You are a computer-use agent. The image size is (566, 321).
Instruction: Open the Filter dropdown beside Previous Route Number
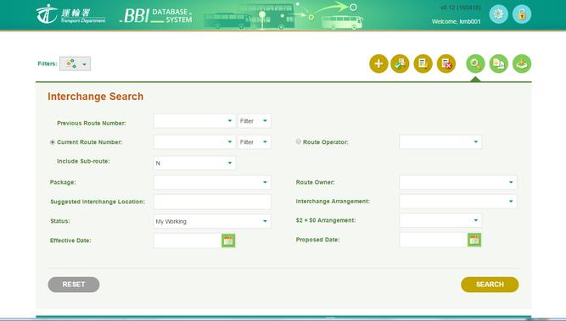click(254, 121)
